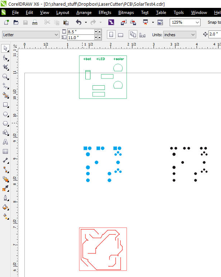Click the Print icon in toolbar
The height and width of the screenshot is (277, 221).
[35, 22]
